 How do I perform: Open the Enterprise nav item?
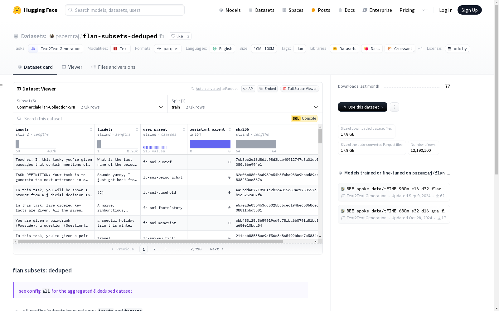(x=377, y=10)
